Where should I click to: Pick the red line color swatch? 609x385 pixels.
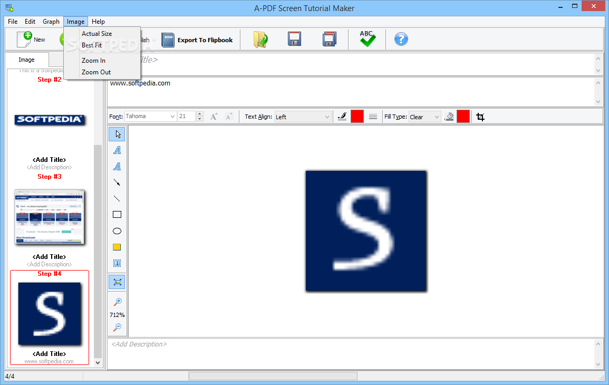point(357,117)
